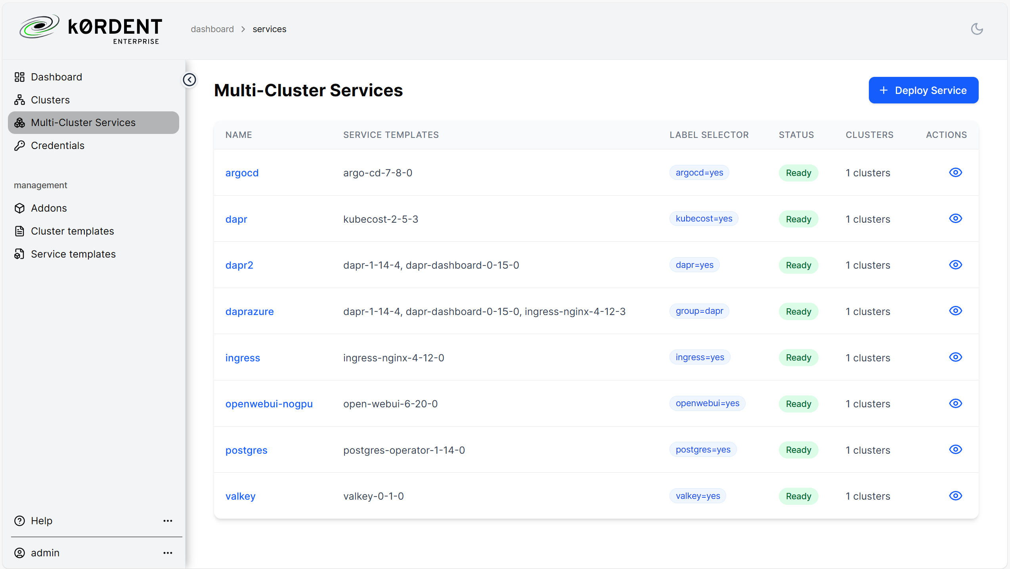Open the daprazure service link
This screenshot has width=1010, height=569.
coord(249,311)
